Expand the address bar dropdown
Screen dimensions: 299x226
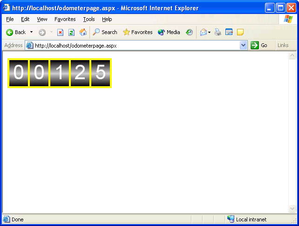point(243,45)
